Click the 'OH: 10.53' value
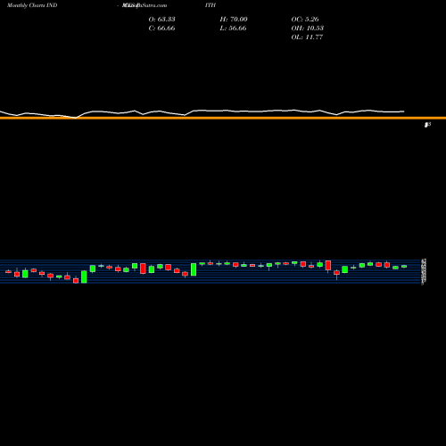Viewport: 446px width, 446px height. tap(307, 28)
